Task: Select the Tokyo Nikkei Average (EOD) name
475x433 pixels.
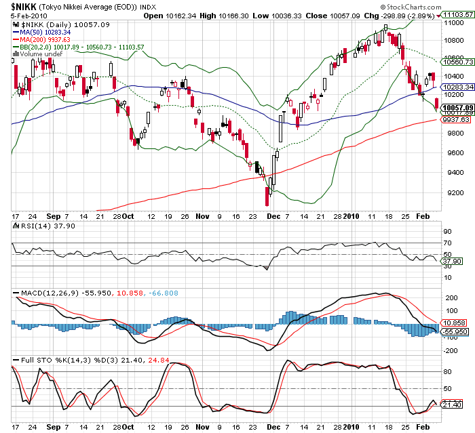Action: (x=88, y=7)
